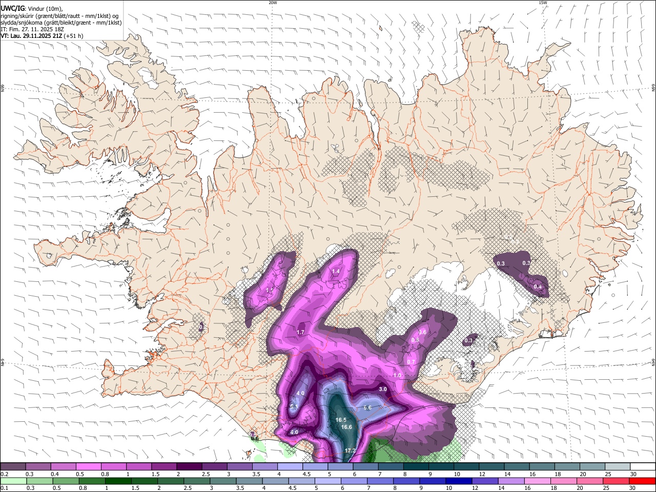Pick the darkest purple upper swatch above 2
This screenshot has height=492, width=656.
[x=189, y=466]
